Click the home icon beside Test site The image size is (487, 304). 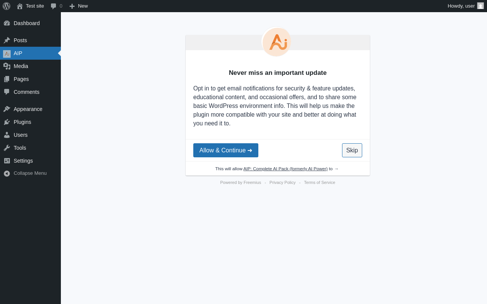pos(20,6)
